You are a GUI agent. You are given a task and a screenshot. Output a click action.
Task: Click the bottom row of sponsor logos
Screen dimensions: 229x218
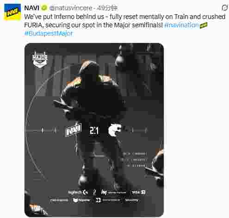click(x=95, y=200)
